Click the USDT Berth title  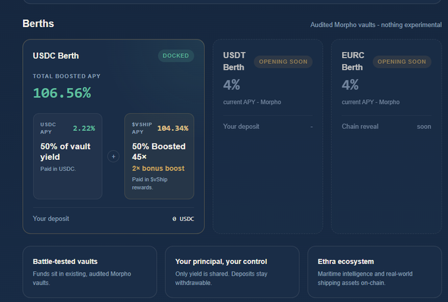[235, 61]
